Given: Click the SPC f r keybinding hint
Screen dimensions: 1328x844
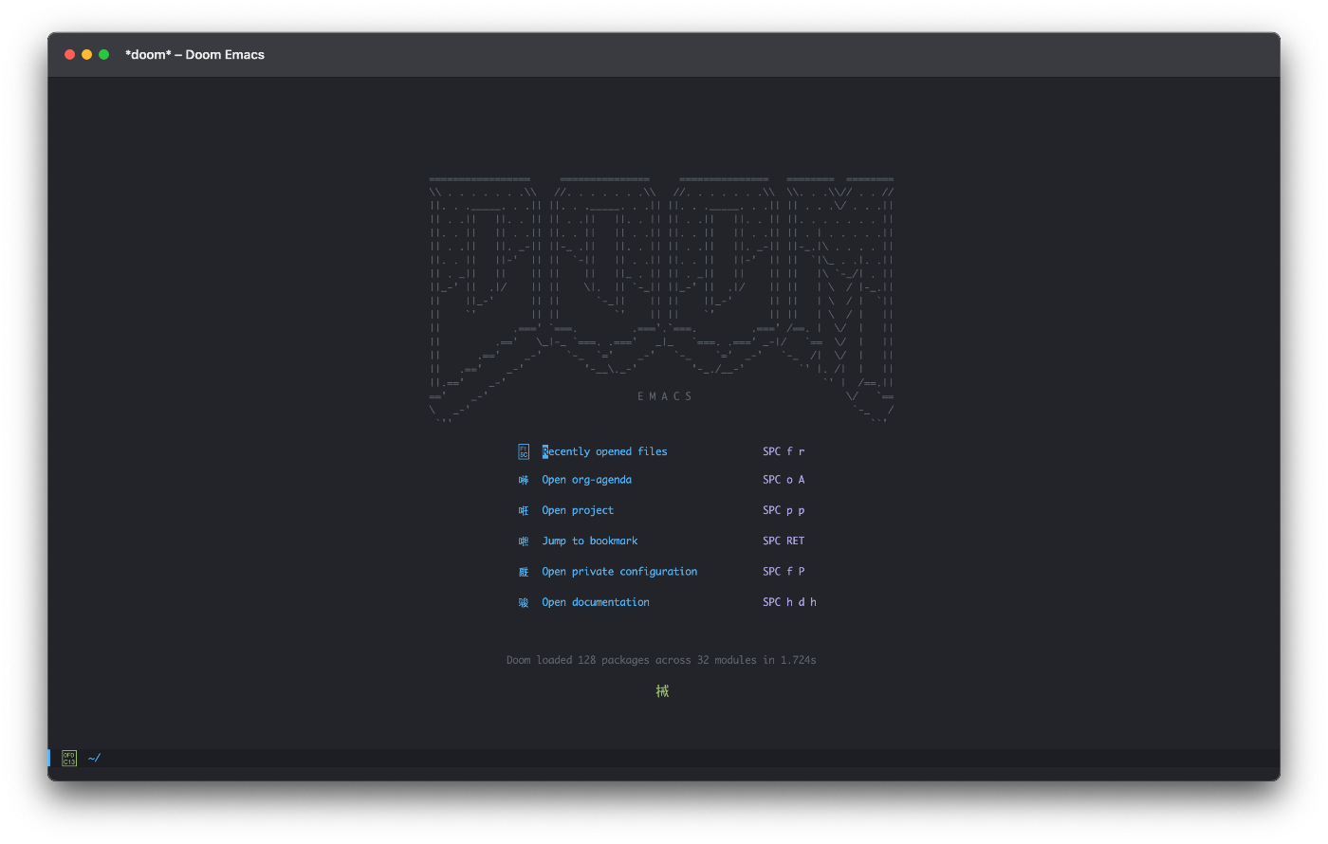Looking at the screenshot, I should [x=784, y=451].
